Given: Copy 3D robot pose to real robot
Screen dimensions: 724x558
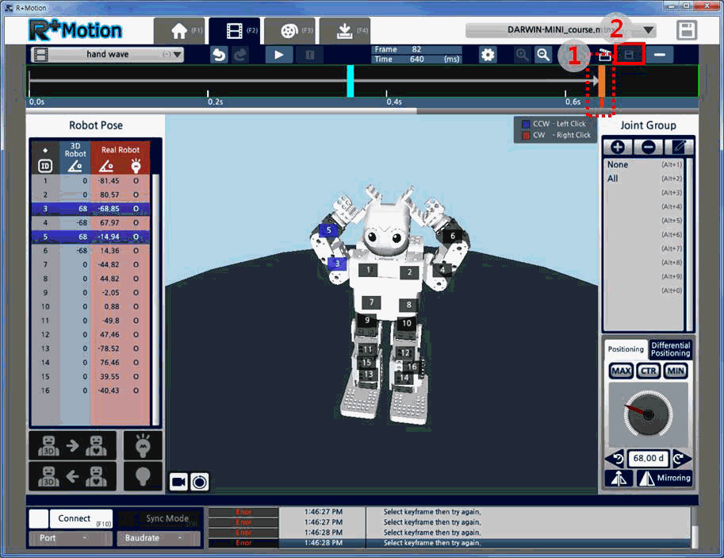Looking at the screenshot, I should click(72, 445).
